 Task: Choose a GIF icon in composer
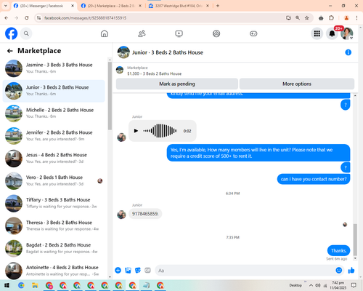click(147, 270)
